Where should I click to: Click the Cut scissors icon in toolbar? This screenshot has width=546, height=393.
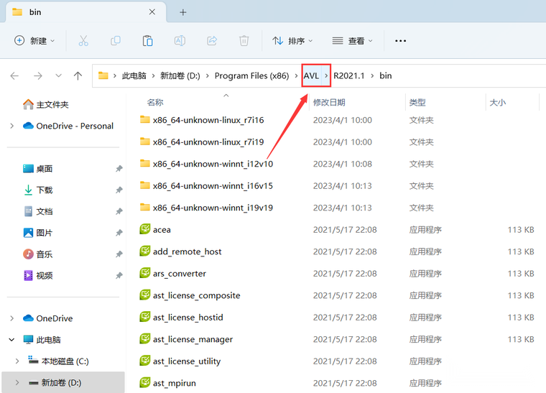83,41
